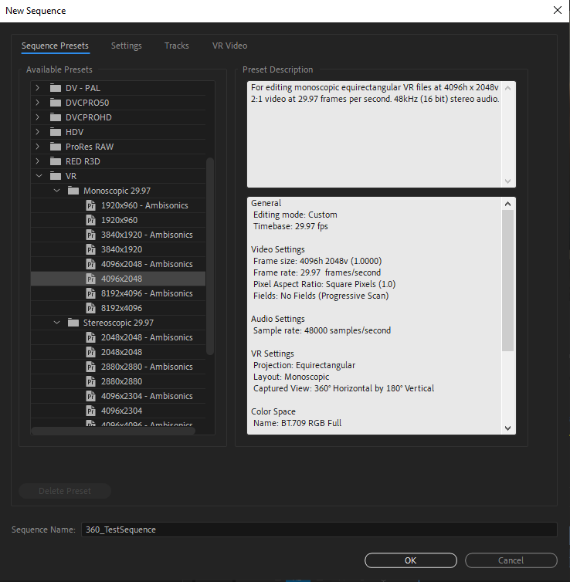Click the Sequence Name input field
570x582 pixels.
pos(319,530)
